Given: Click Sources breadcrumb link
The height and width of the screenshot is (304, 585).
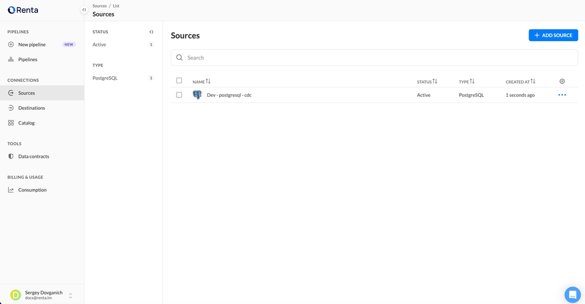Looking at the screenshot, I should pos(100,6).
